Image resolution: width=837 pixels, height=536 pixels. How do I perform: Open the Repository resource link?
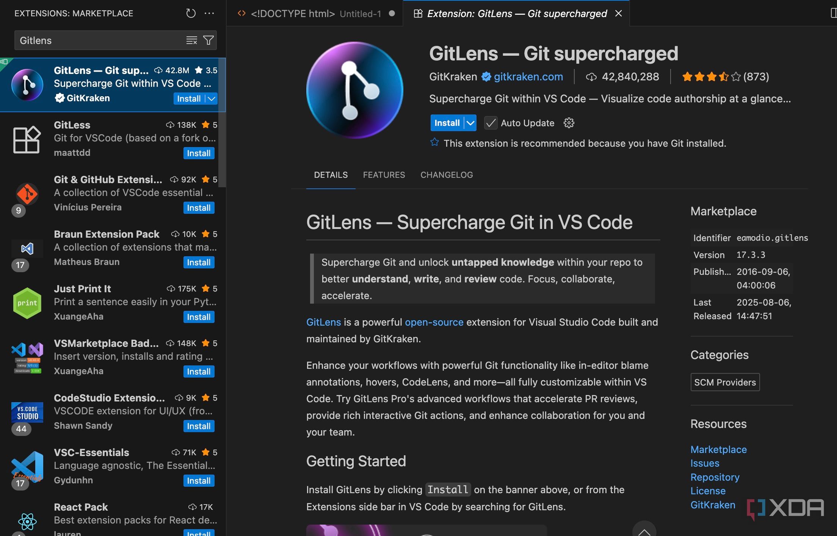(715, 477)
